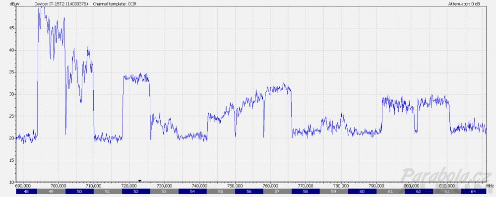The height and width of the screenshot is (197, 496).
Task: Click the Attenuator: 0 dB text
Action: (464, 4)
